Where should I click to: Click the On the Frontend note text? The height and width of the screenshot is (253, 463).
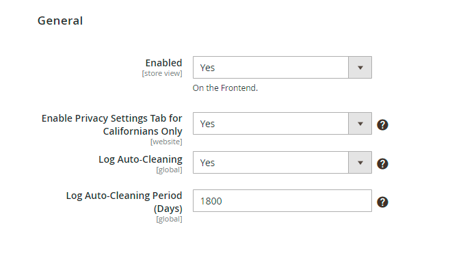[225, 88]
